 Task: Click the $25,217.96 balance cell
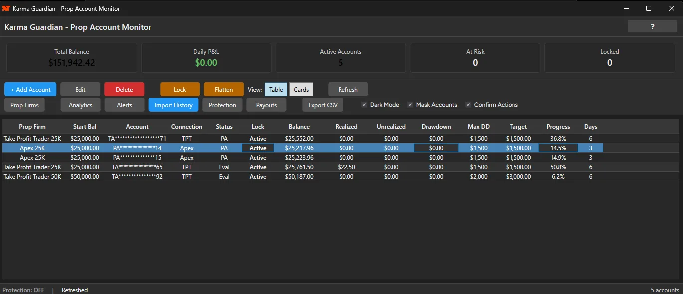299,148
